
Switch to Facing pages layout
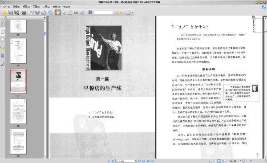tap(219, 161)
